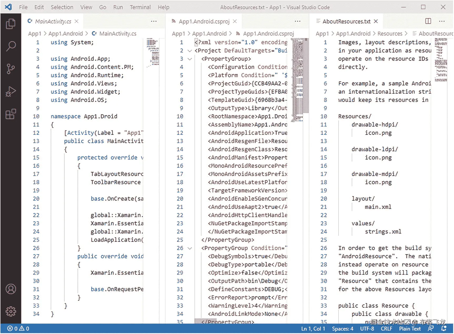
Task: Click the Tweet feedback smiley icon
Action: pos(431,328)
